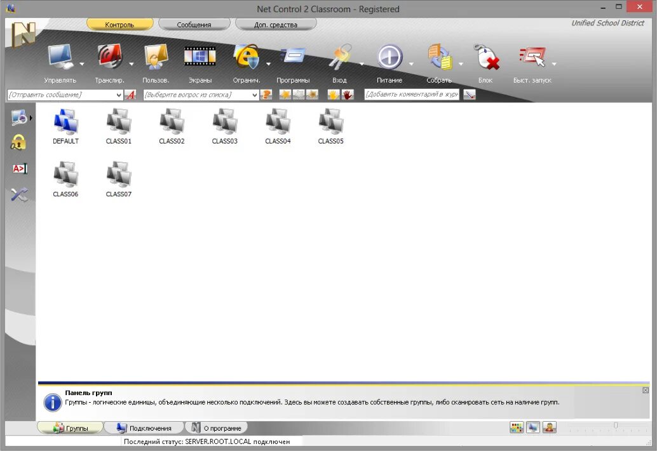Open the Программы programs icon
This screenshot has height=451, width=657.
293,56
